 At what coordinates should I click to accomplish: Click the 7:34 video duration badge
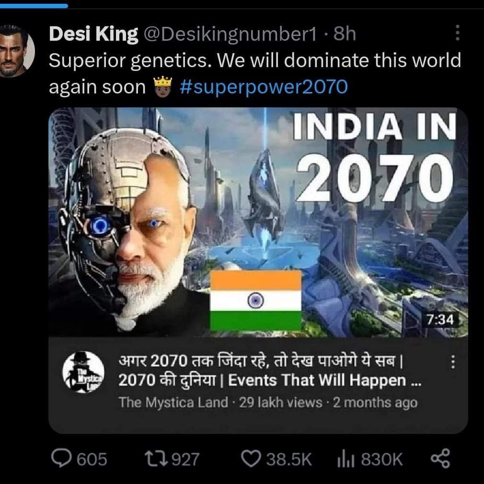coord(439,319)
